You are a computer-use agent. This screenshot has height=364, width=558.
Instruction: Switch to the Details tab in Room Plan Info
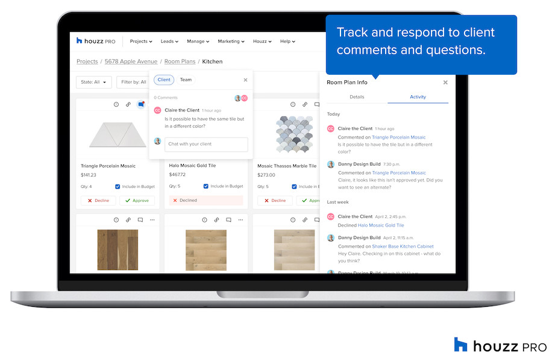click(357, 97)
